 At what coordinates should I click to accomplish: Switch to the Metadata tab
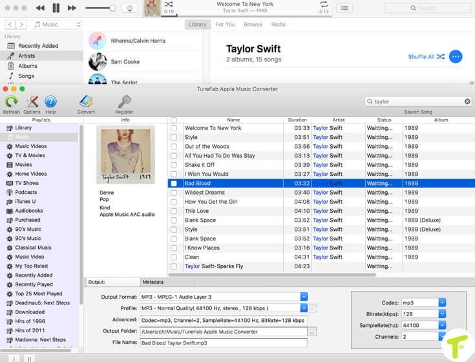pyautogui.click(x=153, y=282)
